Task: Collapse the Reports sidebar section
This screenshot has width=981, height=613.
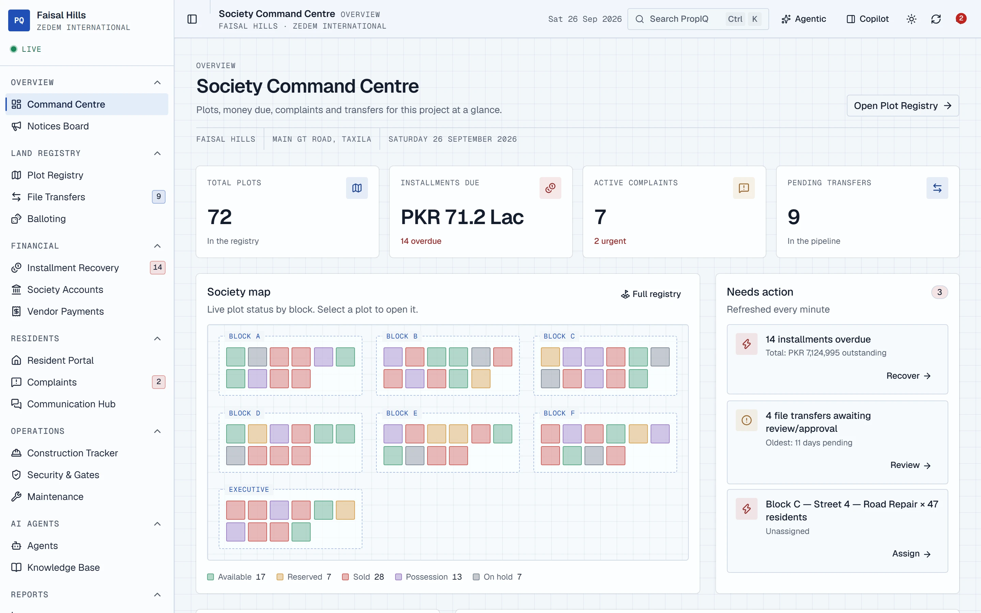Action: (x=157, y=595)
